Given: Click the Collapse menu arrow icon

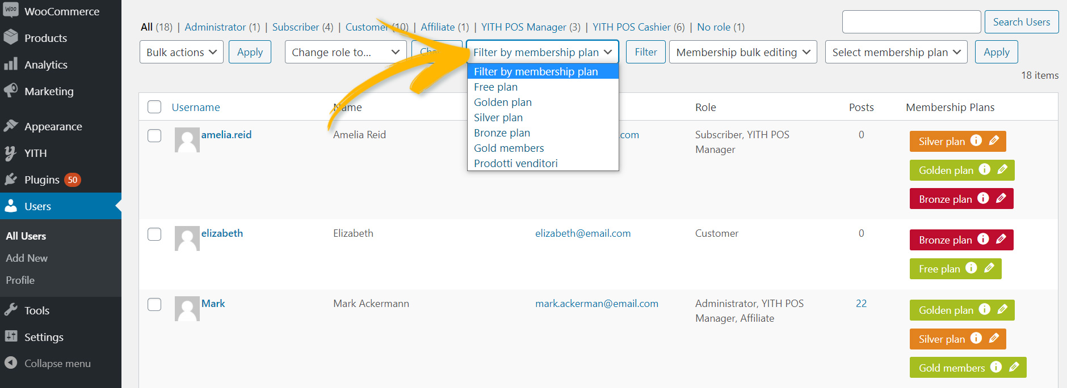Looking at the screenshot, I should tap(11, 363).
